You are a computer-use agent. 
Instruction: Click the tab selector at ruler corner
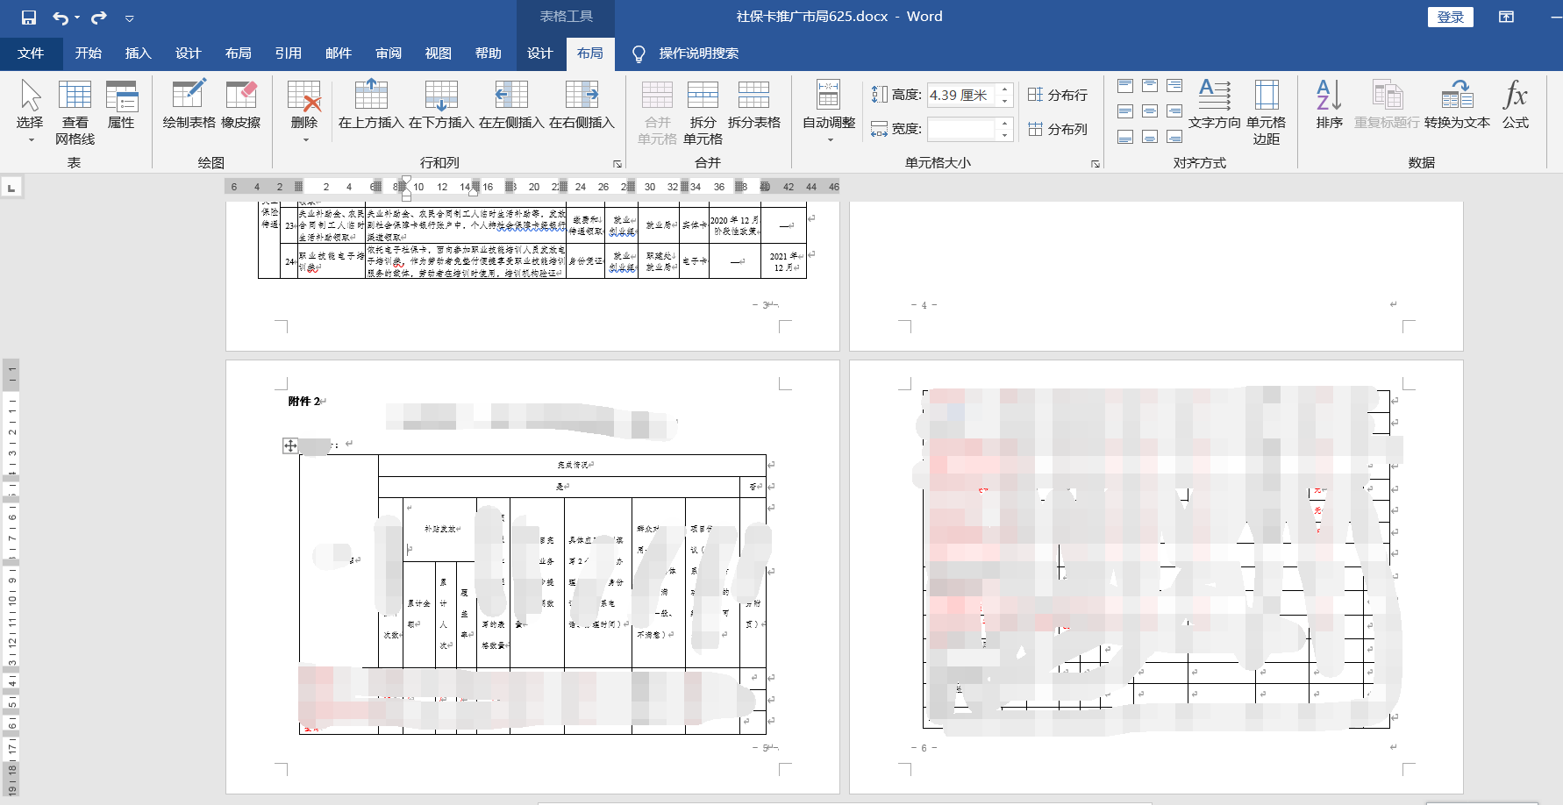pos(11,187)
